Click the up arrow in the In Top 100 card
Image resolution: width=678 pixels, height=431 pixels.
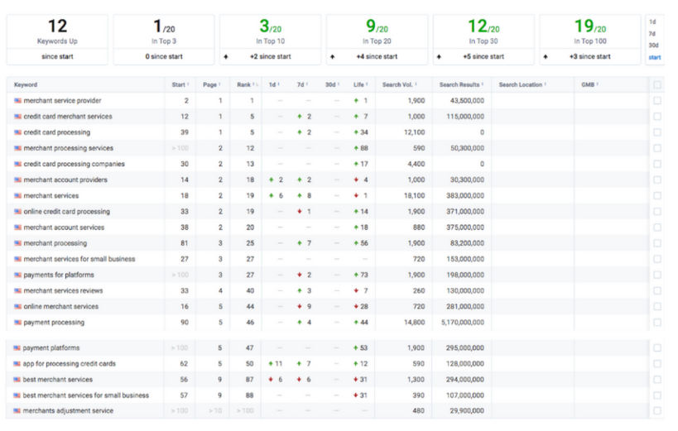(546, 56)
